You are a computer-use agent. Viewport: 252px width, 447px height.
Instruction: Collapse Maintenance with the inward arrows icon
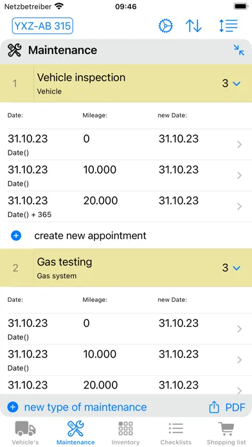pyautogui.click(x=239, y=50)
